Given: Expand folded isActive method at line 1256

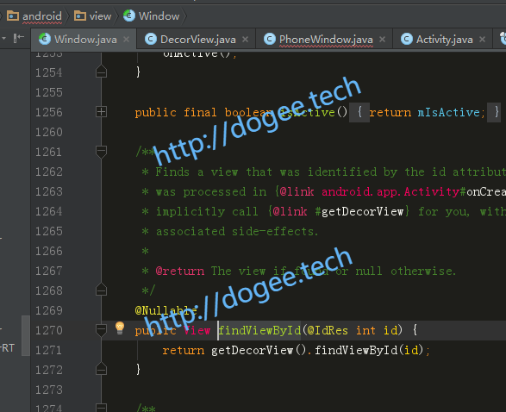Looking at the screenshot, I should pos(102,112).
